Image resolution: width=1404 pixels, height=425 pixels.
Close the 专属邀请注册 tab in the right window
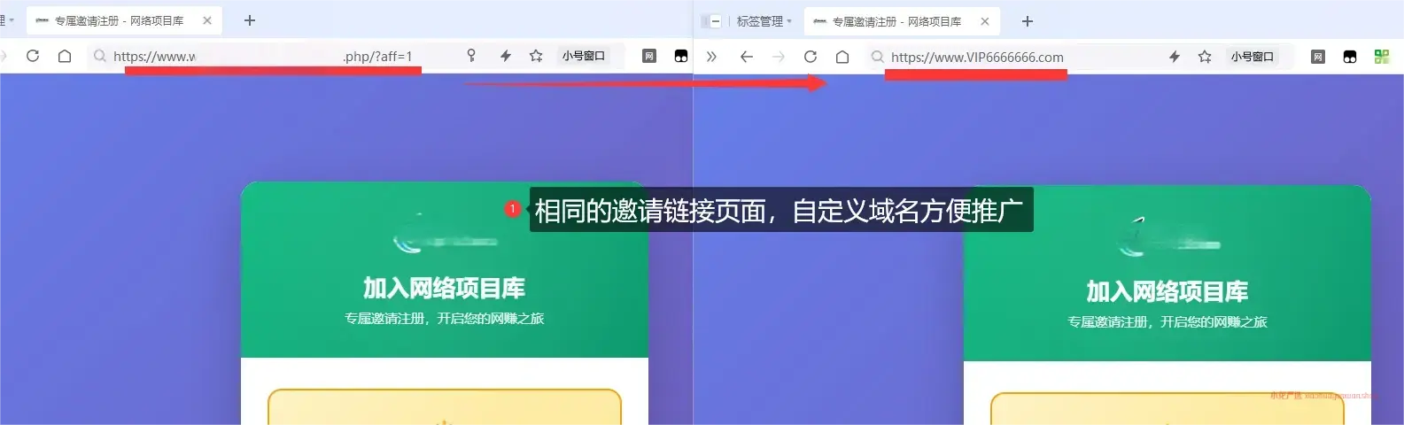tap(985, 21)
